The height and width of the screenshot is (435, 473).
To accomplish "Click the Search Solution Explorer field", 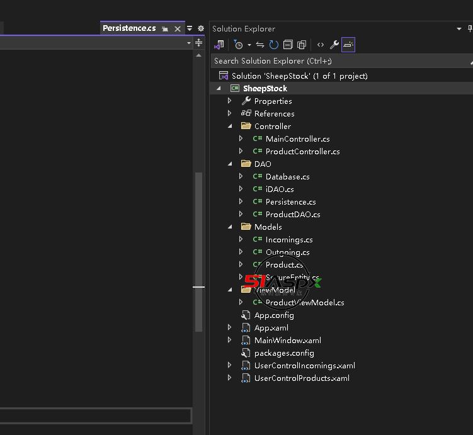I will 337,61.
